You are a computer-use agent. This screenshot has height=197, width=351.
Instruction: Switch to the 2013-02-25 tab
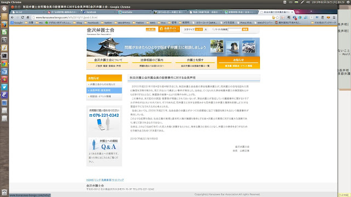click(x=171, y=12)
